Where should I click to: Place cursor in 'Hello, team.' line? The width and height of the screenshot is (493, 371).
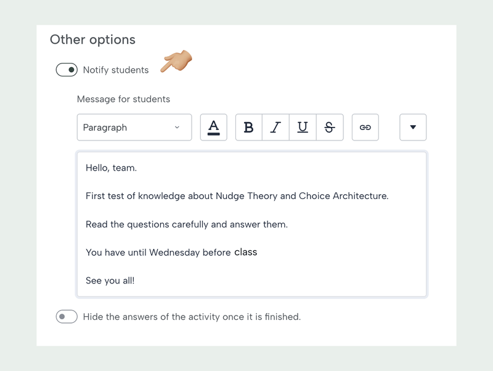click(x=112, y=168)
